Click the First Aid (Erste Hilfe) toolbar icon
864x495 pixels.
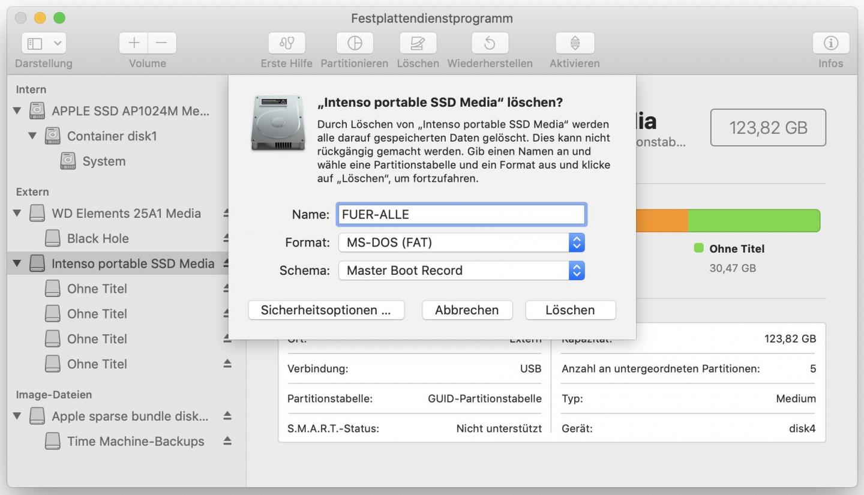pyautogui.click(x=286, y=44)
